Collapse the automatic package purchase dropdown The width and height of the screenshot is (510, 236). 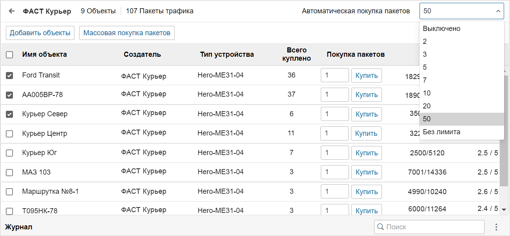coord(498,11)
